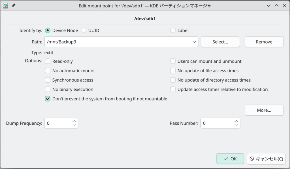The width and height of the screenshot is (290, 169).
Task: Enable the Read-only option
Action: coord(48,61)
